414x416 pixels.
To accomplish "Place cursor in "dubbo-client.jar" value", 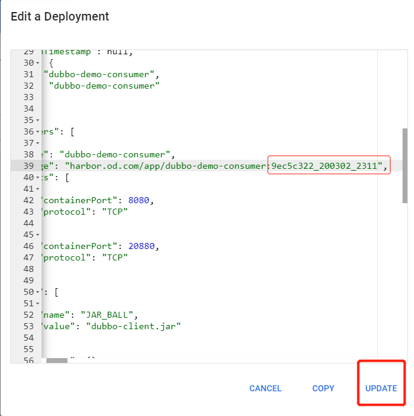I will point(133,327).
